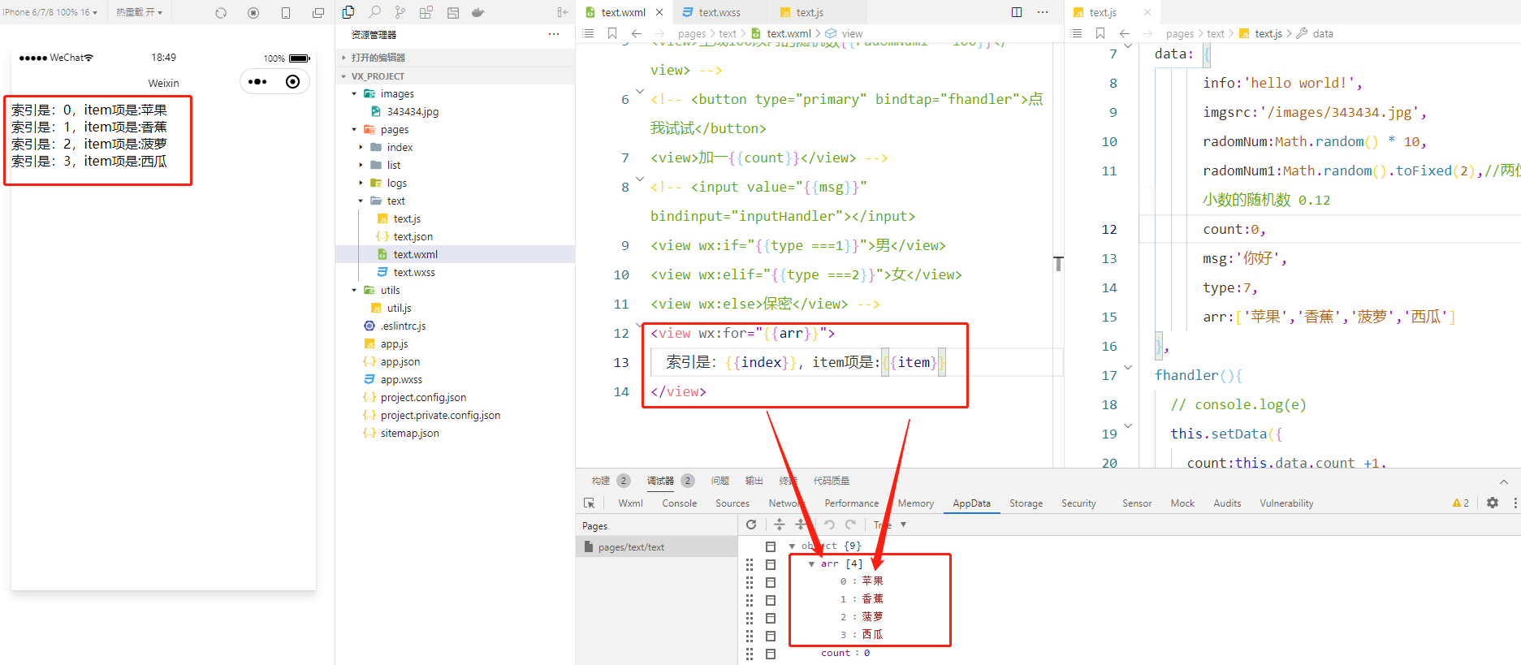The height and width of the screenshot is (665, 1521).
Task: Switch to the Console debugger tab
Action: pyautogui.click(x=680, y=503)
